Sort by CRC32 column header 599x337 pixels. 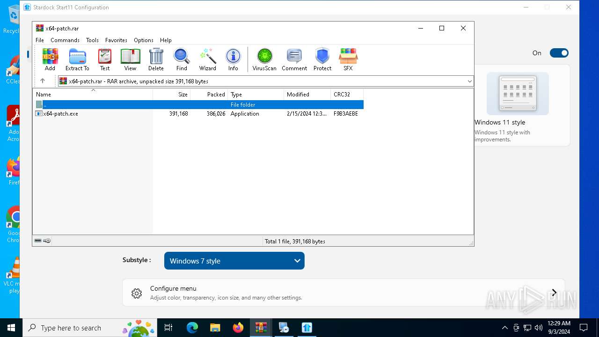[347, 94]
